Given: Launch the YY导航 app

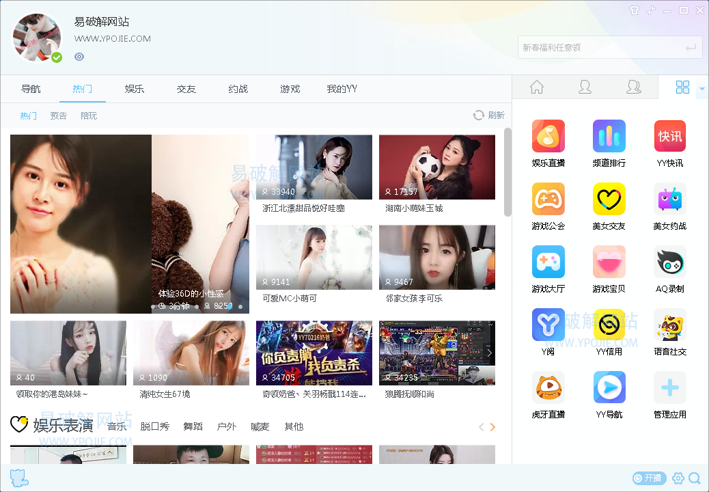Looking at the screenshot, I should pyautogui.click(x=609, y=387).
